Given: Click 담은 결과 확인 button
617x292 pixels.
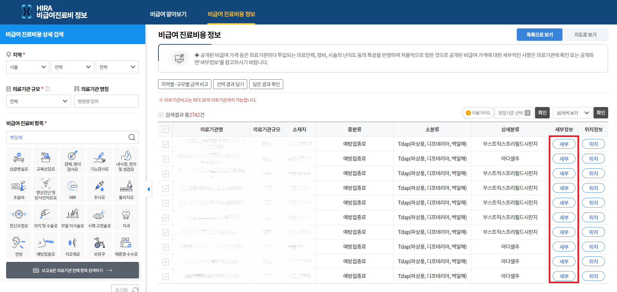Looking at the screenshot, I should click(266, 84).
